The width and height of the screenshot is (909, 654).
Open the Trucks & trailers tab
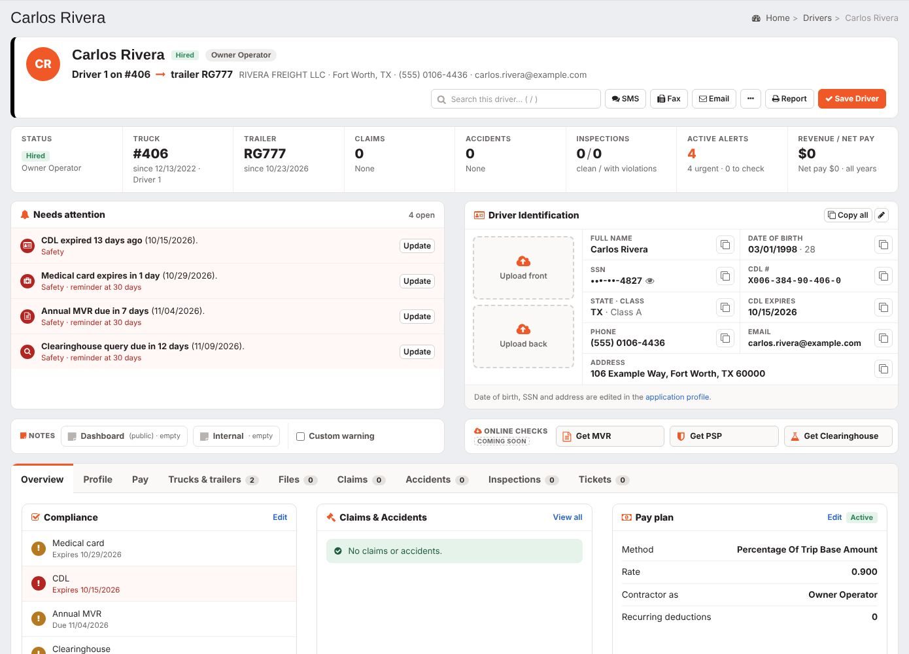tap(213, 479)
